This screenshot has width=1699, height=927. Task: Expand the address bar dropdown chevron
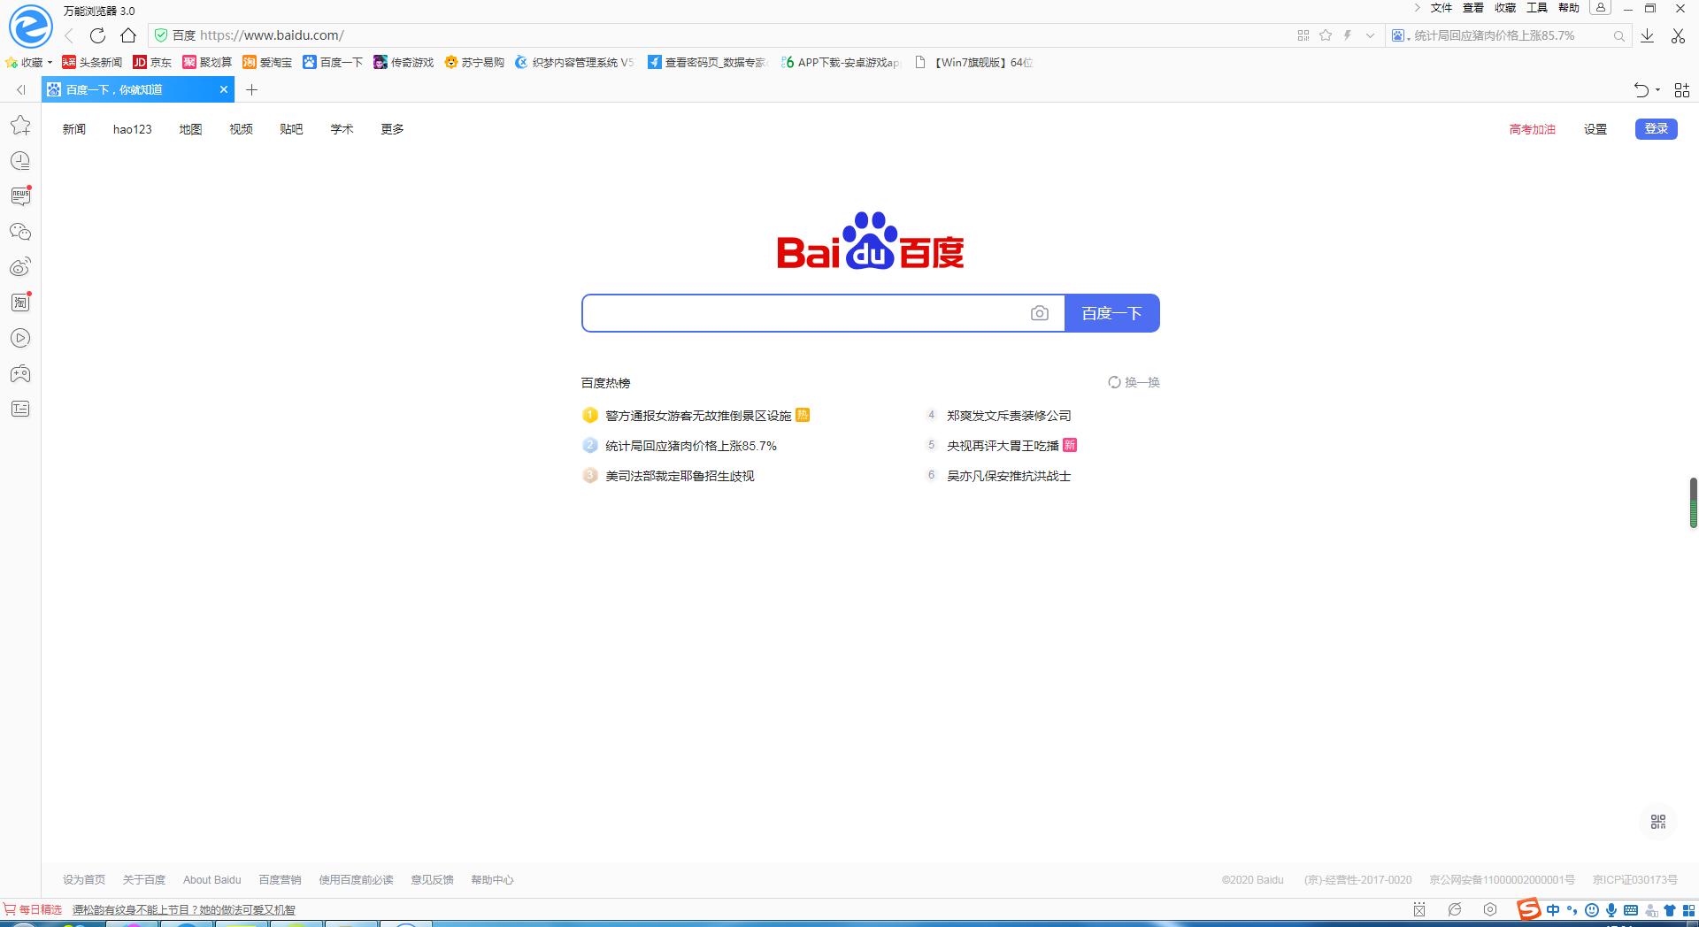click(1370, 35)
